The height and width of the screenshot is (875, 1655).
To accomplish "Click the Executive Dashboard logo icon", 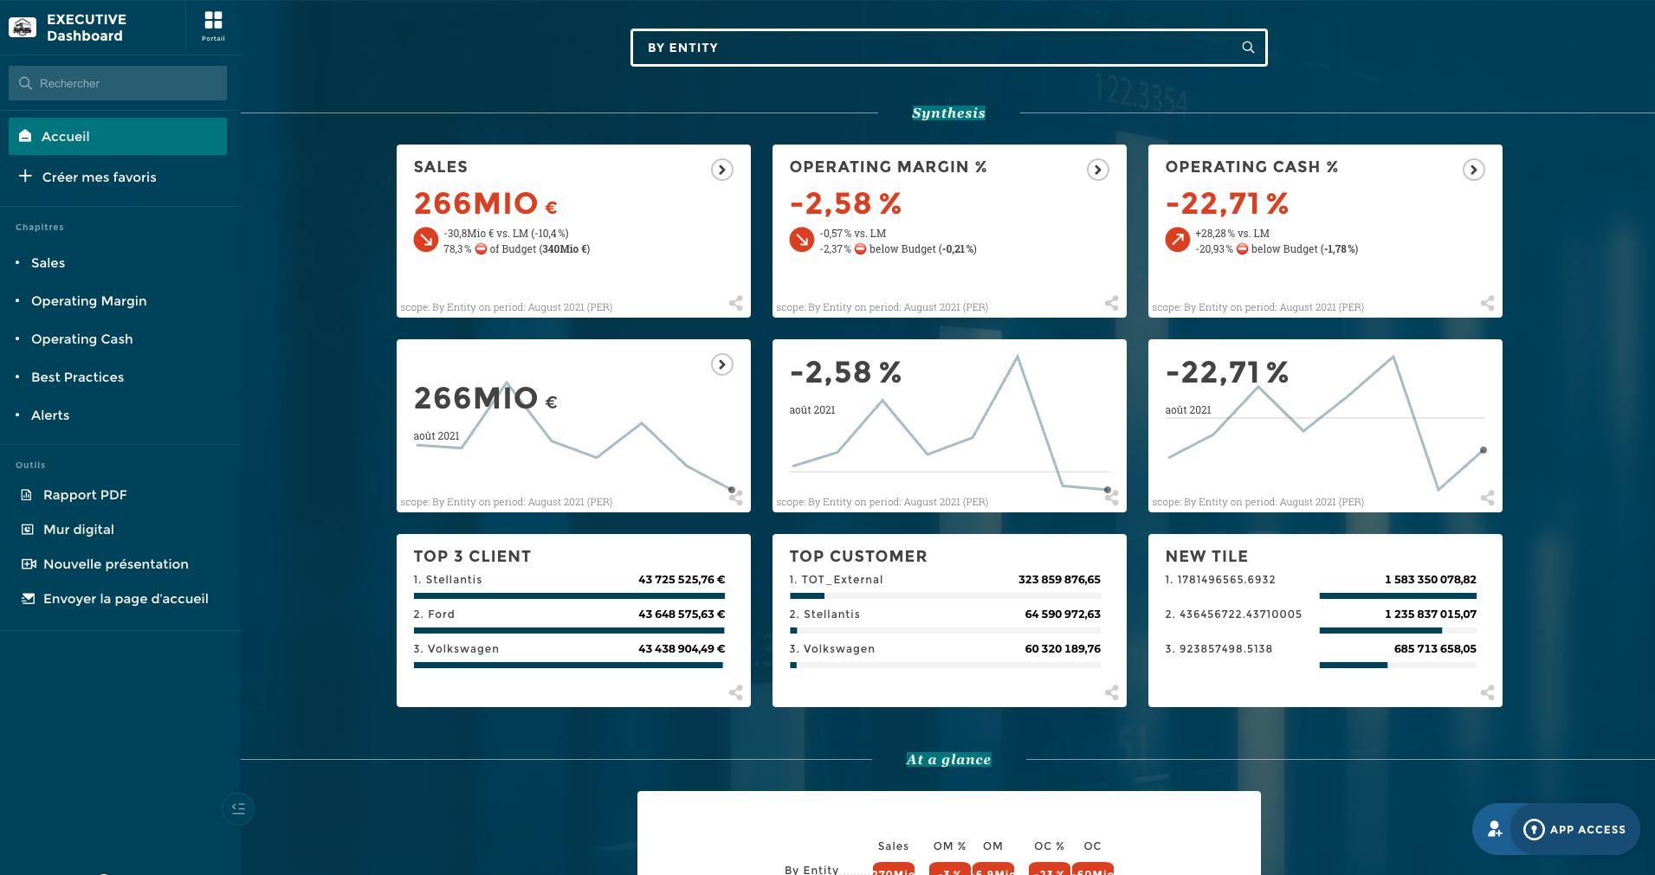I will (23, 28).
